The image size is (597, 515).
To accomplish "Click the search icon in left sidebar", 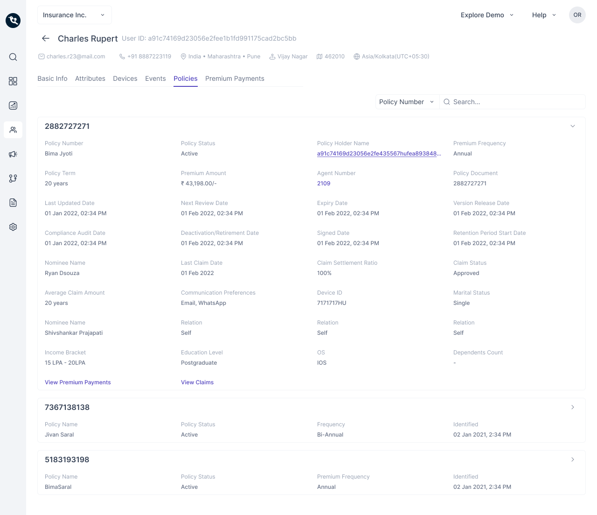I will [x=13, y=57].
